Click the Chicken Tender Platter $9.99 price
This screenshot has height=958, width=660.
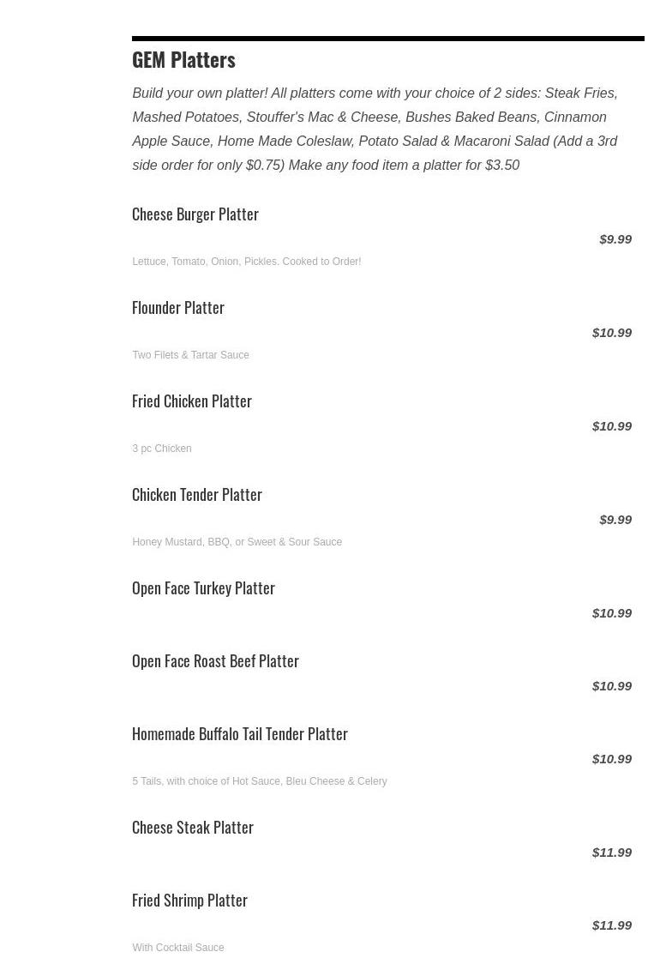615,520
